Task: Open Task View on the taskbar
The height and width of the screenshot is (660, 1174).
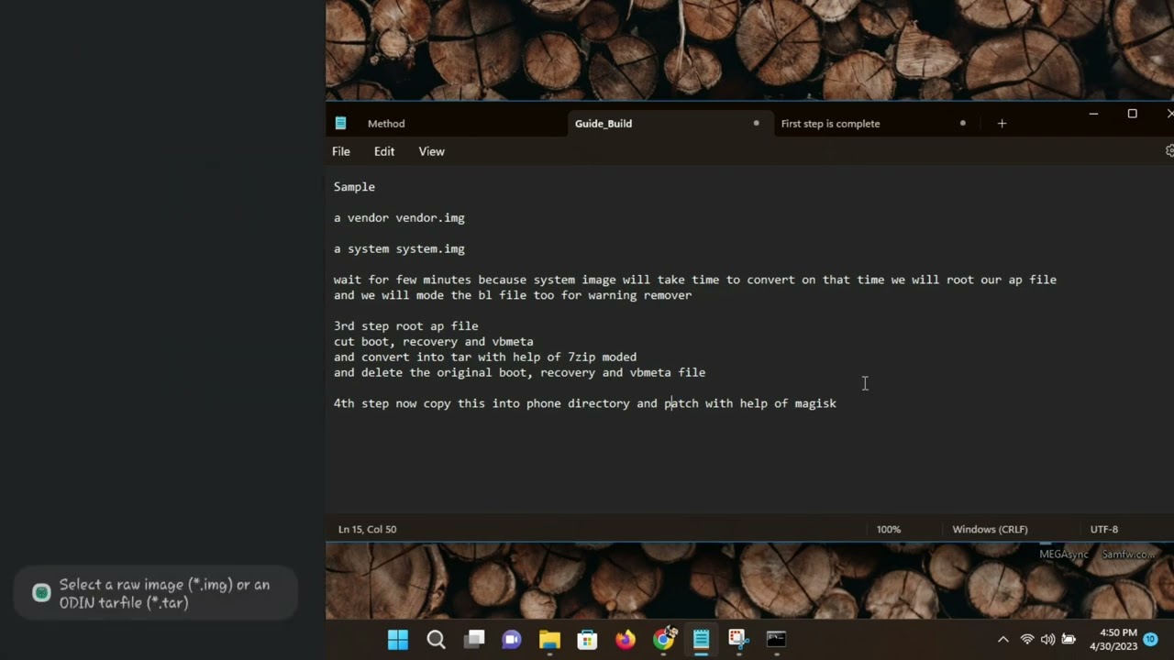Action: click(474, 640)
